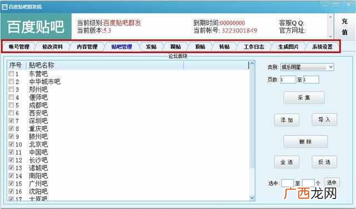Screen dimensions: 356x209
Task: Select the 贴吧管理 tab
Action: 122,47
